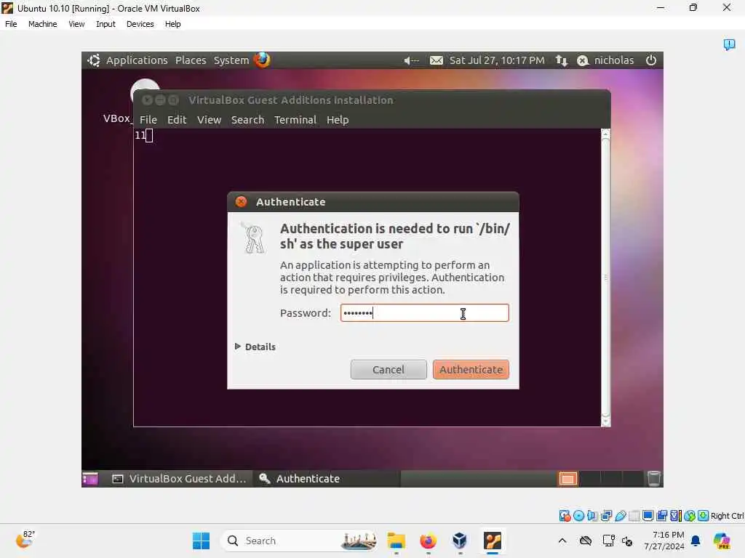
Task: Open the weather widget showing 82°
Action: 25,540
